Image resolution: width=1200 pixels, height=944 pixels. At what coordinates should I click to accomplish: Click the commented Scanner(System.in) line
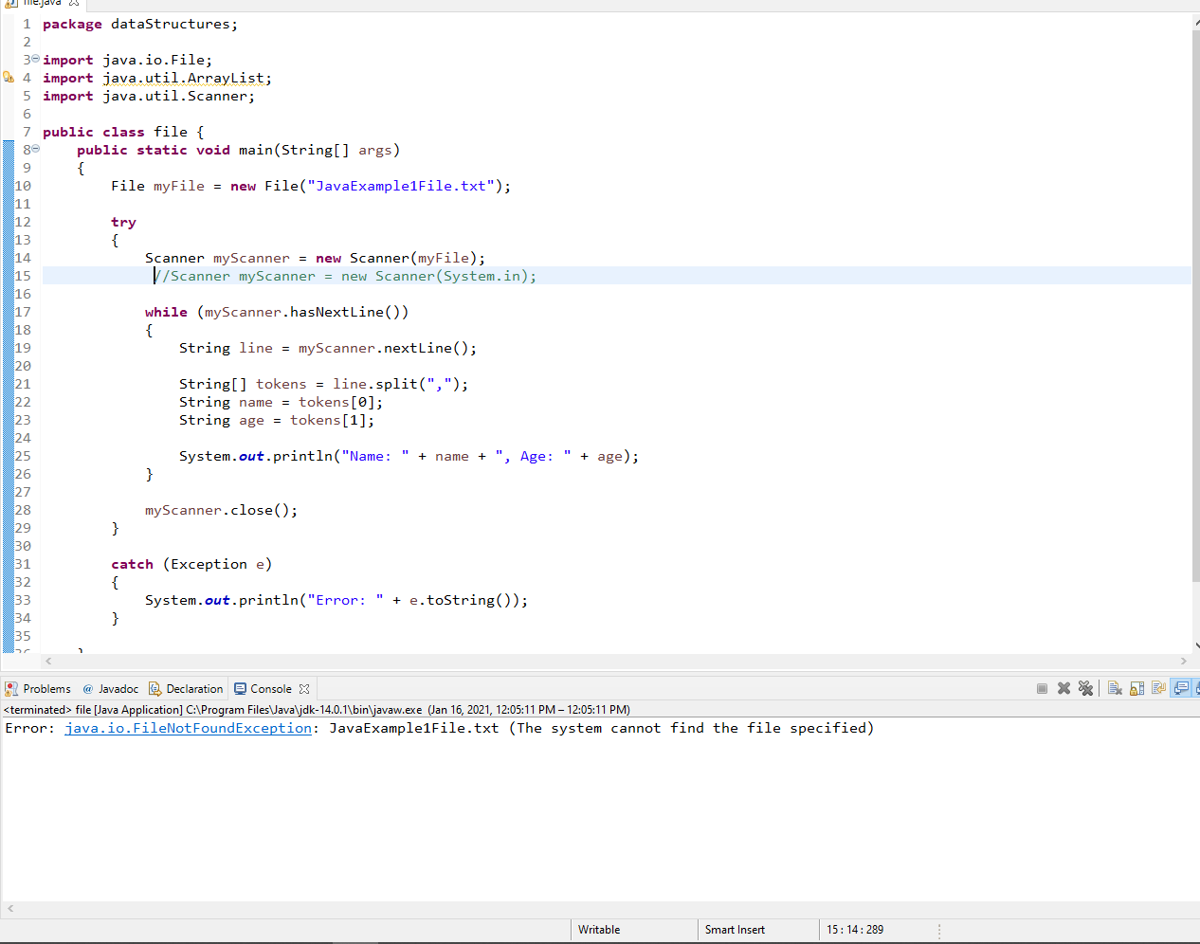tap(345, 276)
